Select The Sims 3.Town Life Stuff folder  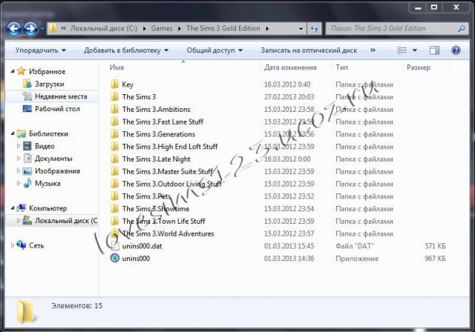[163, 221]
